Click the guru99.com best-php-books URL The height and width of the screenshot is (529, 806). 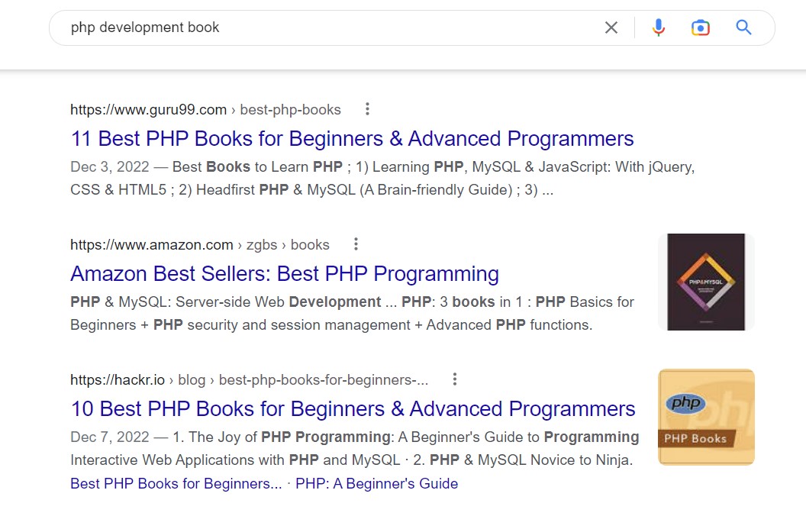[x=205, y=109]
